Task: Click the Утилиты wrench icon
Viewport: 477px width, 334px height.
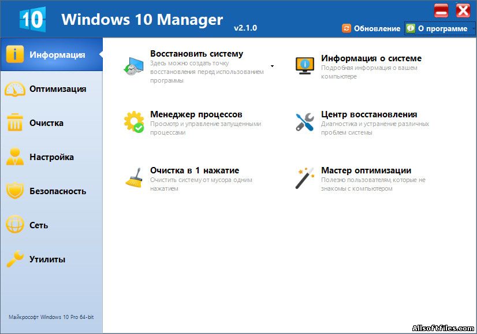Action: [15, 258]
